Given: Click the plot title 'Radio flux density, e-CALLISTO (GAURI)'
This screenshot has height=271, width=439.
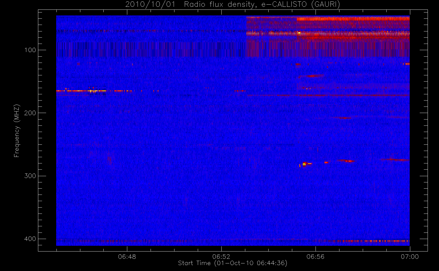Looking at the screenshot, I should coord(262,5).
